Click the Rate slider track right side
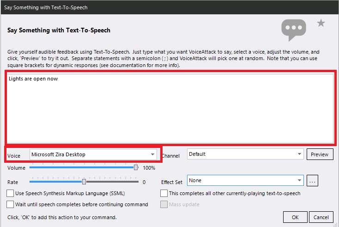339x227 pixels. click(112, 182)
